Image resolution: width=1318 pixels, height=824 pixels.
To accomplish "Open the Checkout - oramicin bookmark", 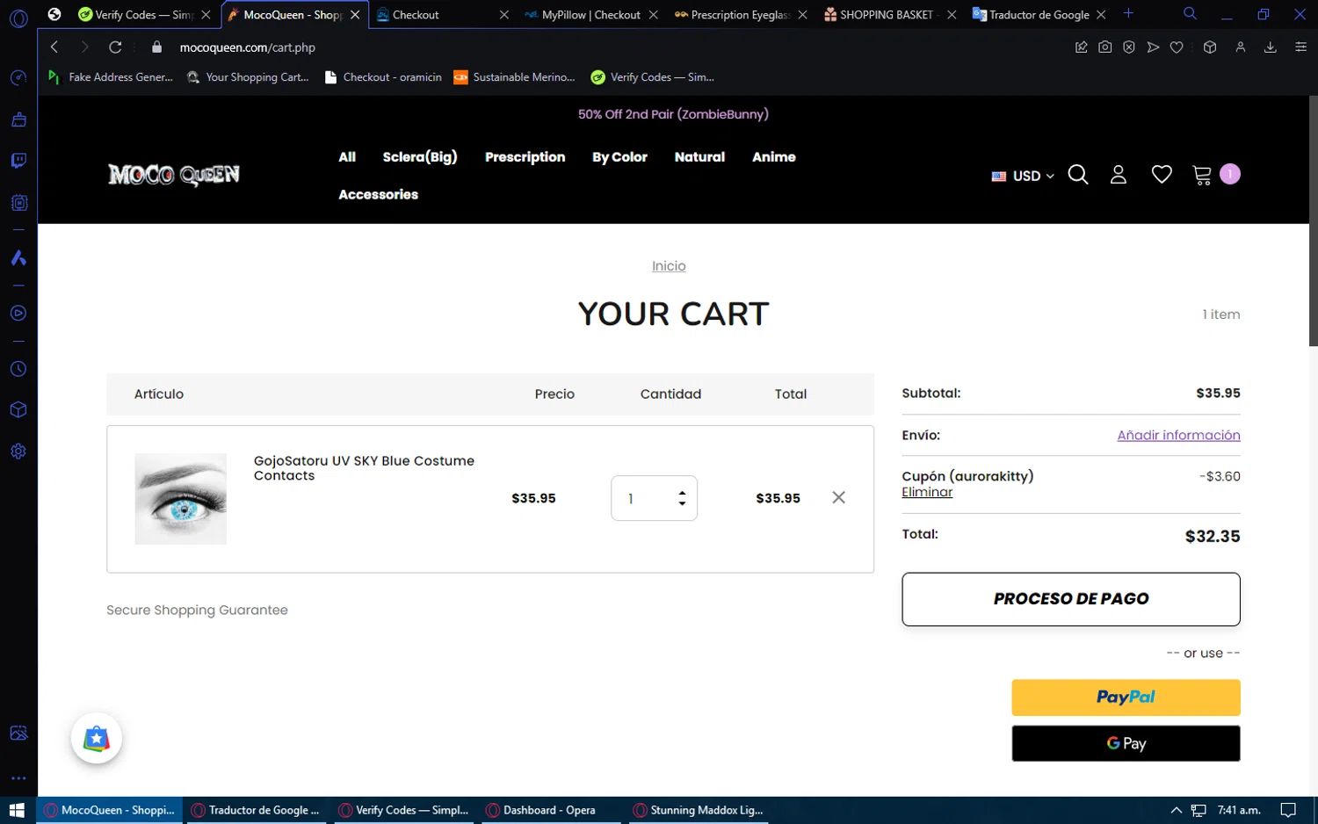I will [x=383, y=77].
